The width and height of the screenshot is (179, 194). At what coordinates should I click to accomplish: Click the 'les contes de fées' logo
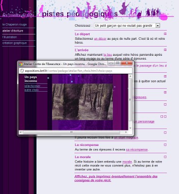coord(18,15)
